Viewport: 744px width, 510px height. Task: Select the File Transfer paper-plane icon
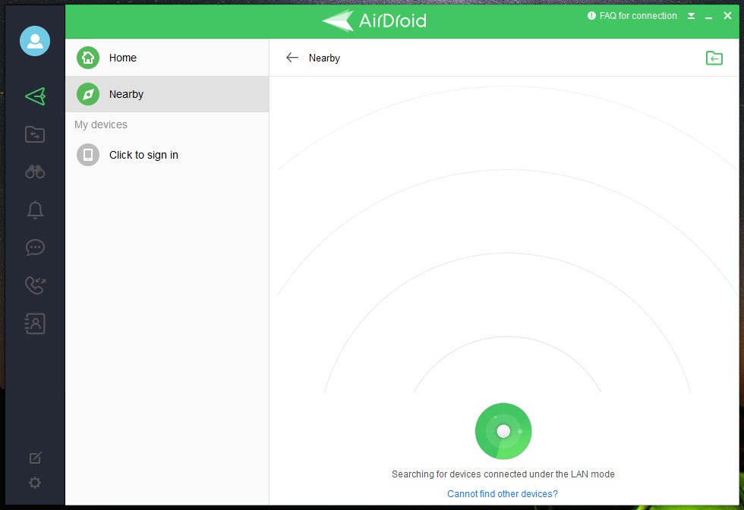36,96
